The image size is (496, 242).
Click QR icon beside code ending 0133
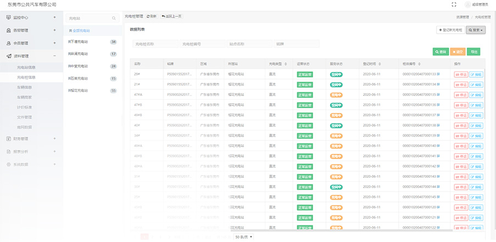(438, 74)
